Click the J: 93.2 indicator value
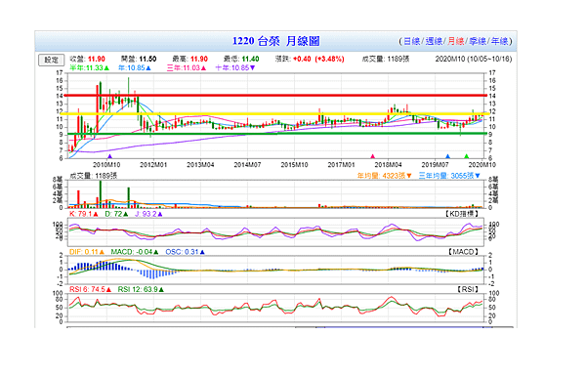586x376 pixels. [x=148, y=214]
